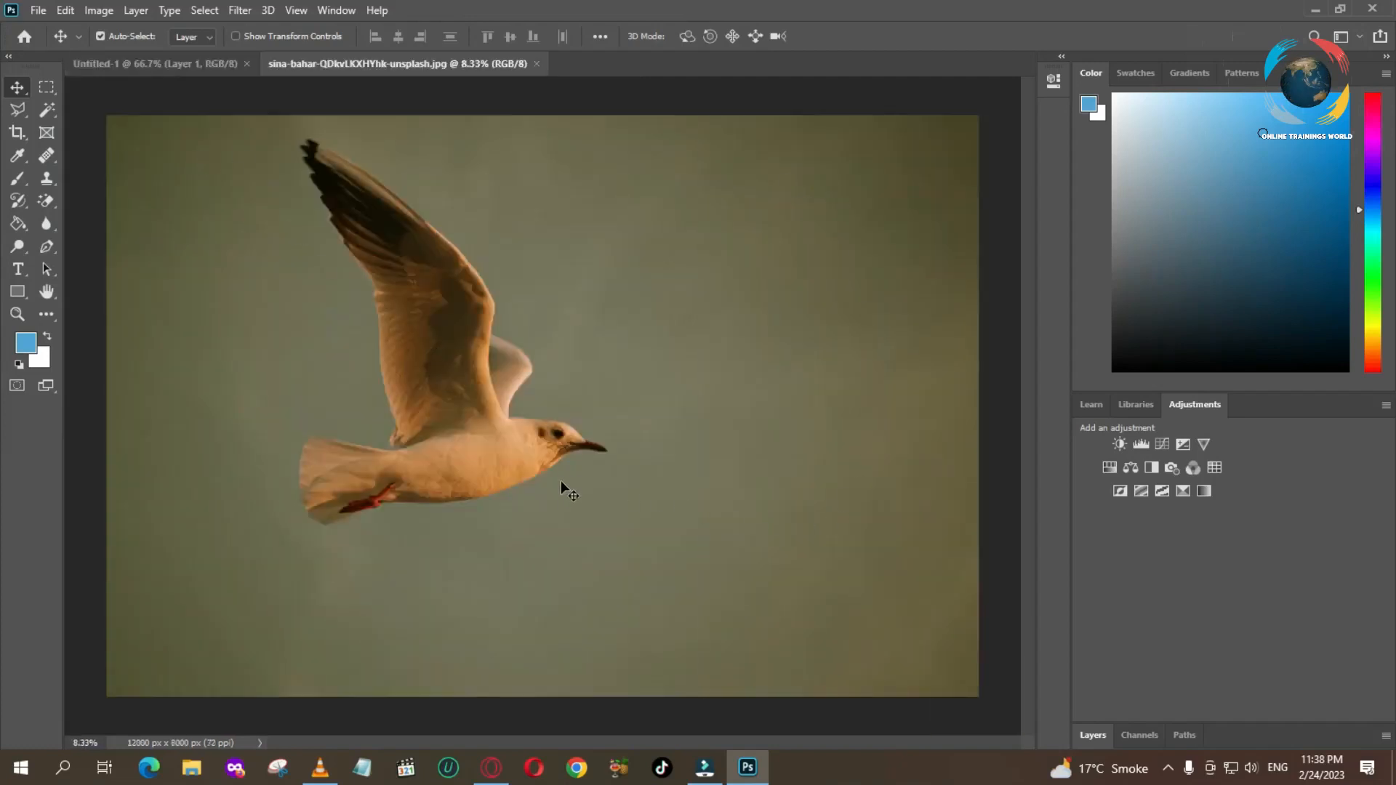Toggle Quick Mask mode

(17, 385)
